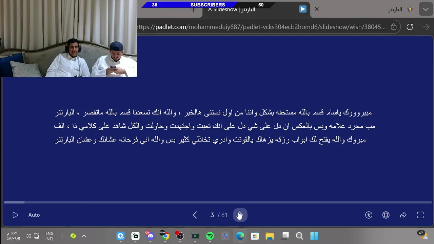The image size is (434, 244).
Task: View site info lock icon
Action: 394,27
